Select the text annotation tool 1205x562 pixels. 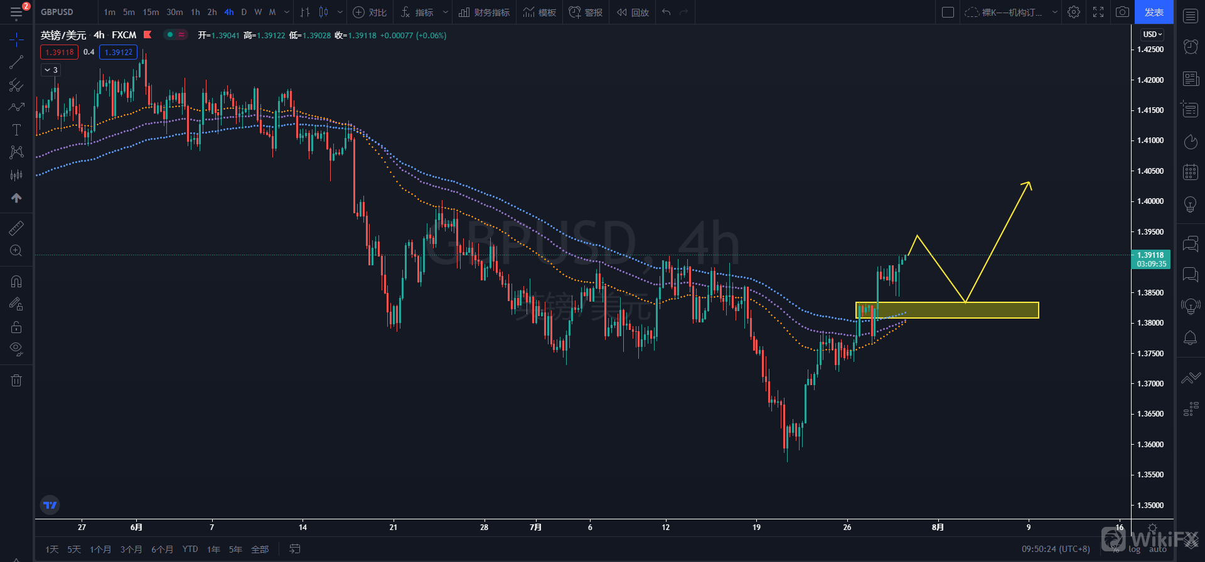pyautogui.click(x=16, y=130)
